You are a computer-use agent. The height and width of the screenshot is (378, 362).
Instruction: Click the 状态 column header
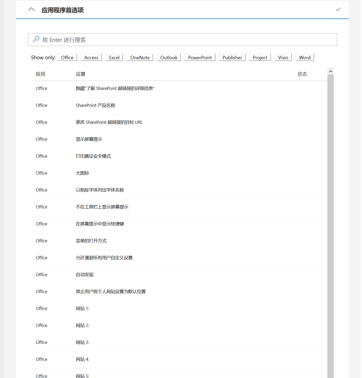tap(303, 74)
